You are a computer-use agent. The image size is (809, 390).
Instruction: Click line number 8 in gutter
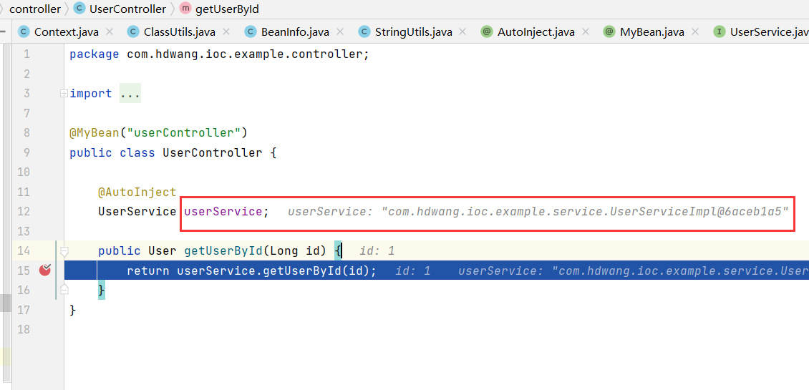(26, 133)
